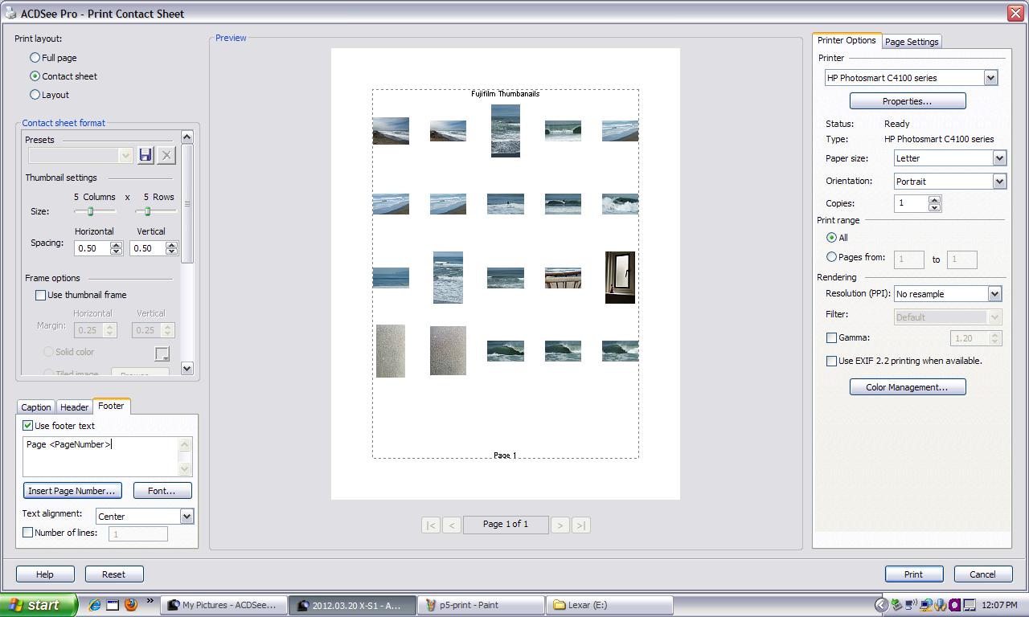The image size is (1029, 617).
Task: Open Internet Explorer from quick launch
Action: coord(95,605)
